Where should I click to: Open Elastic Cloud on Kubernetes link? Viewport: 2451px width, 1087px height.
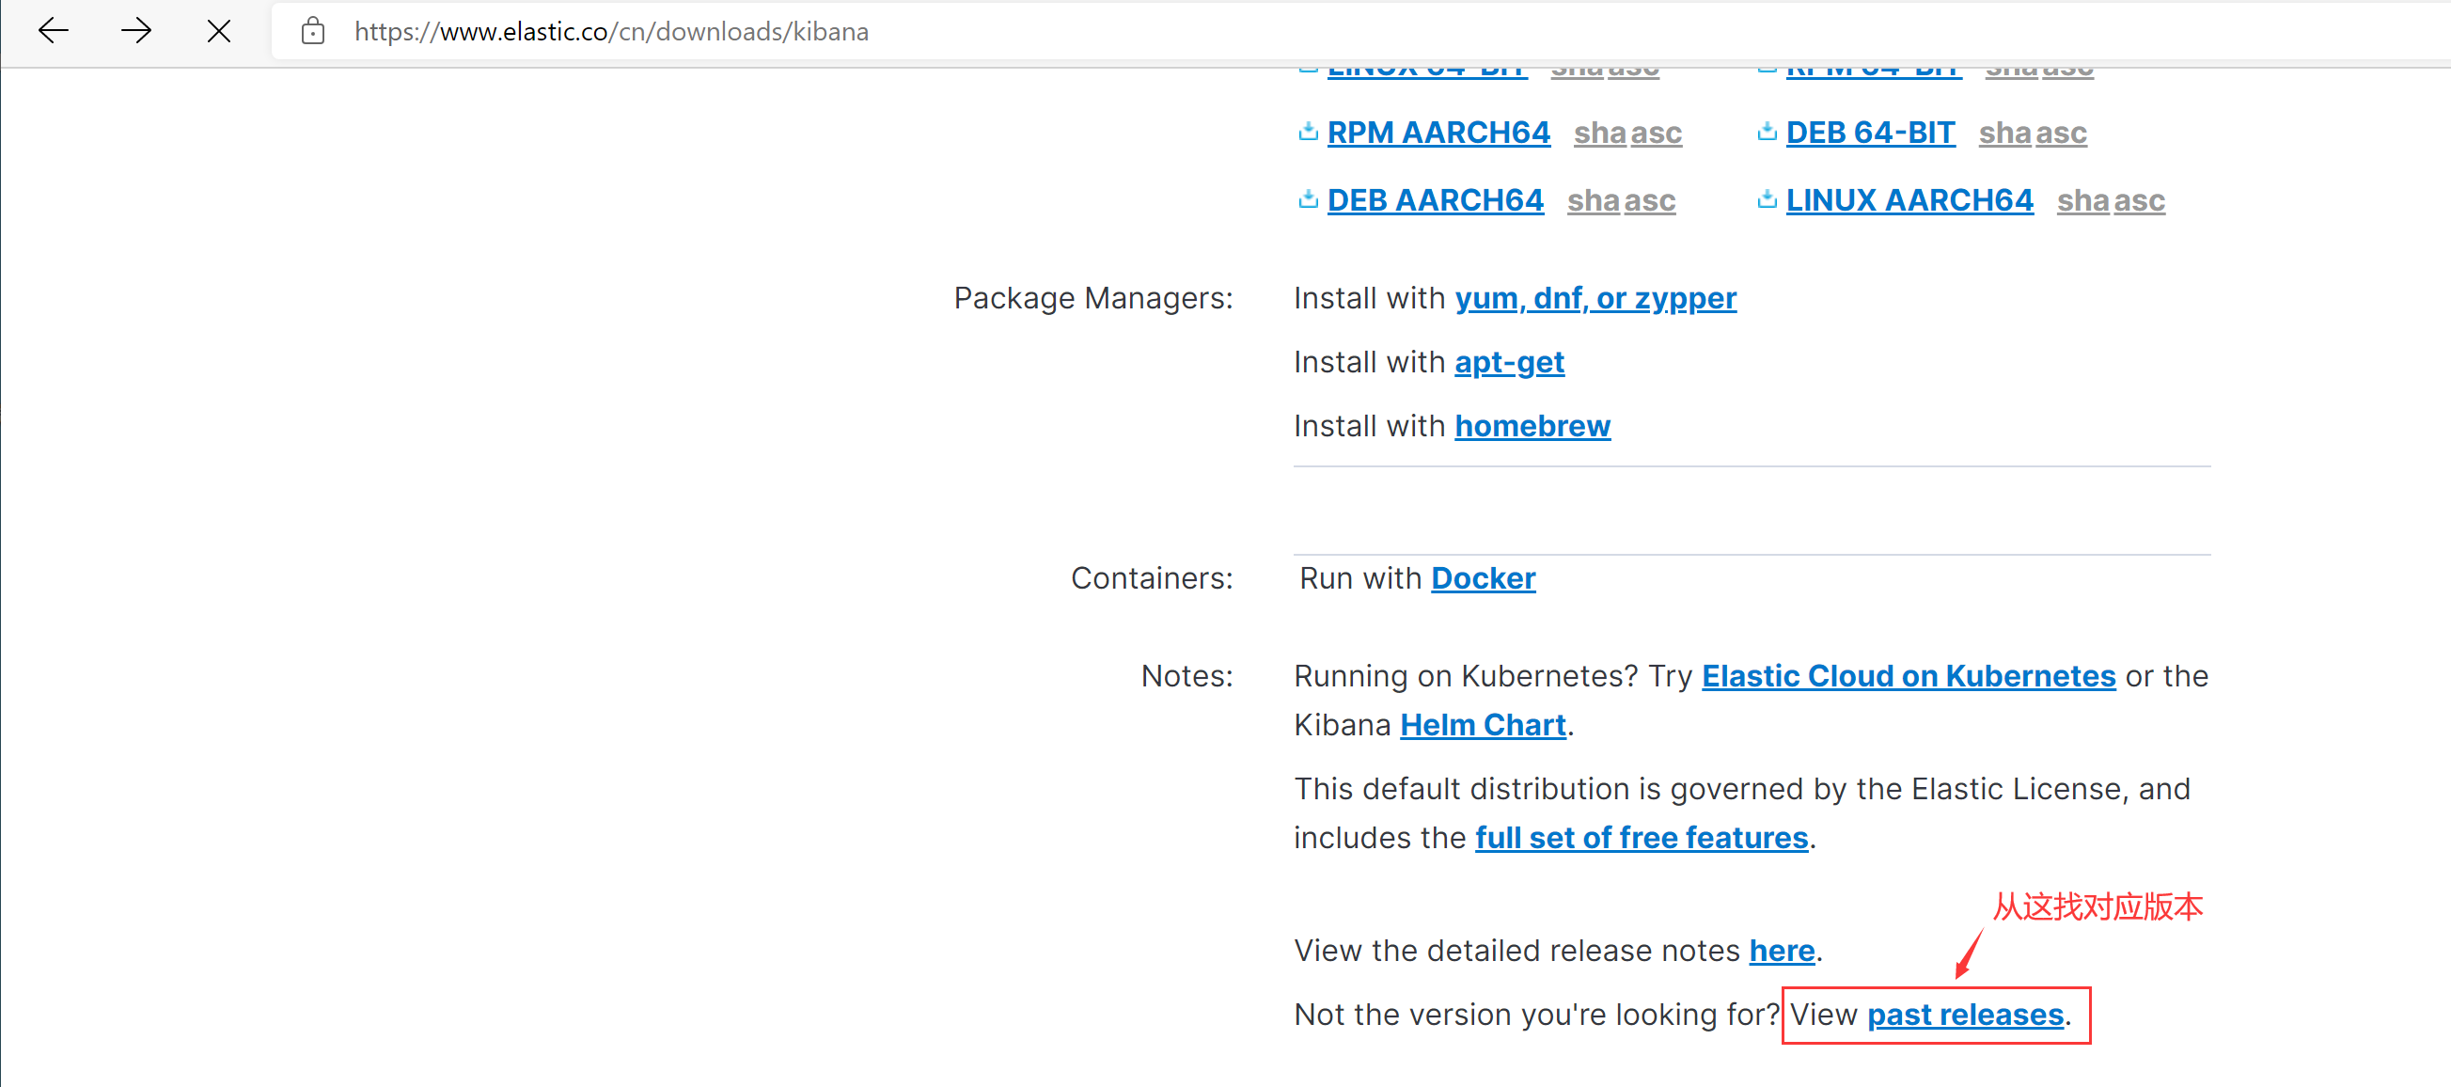pyautogui.click(x=1909, y=677)
